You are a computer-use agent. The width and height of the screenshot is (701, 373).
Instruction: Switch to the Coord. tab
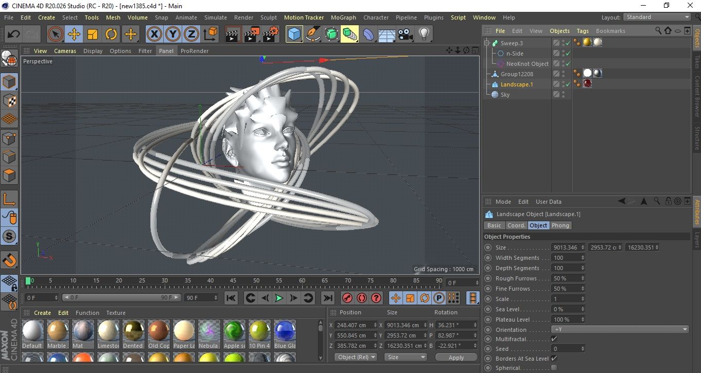(x=516, y=225)
